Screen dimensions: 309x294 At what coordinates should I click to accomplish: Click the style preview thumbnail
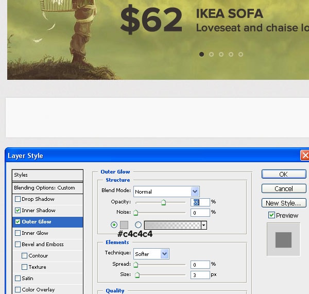click(x=283, y=239)
